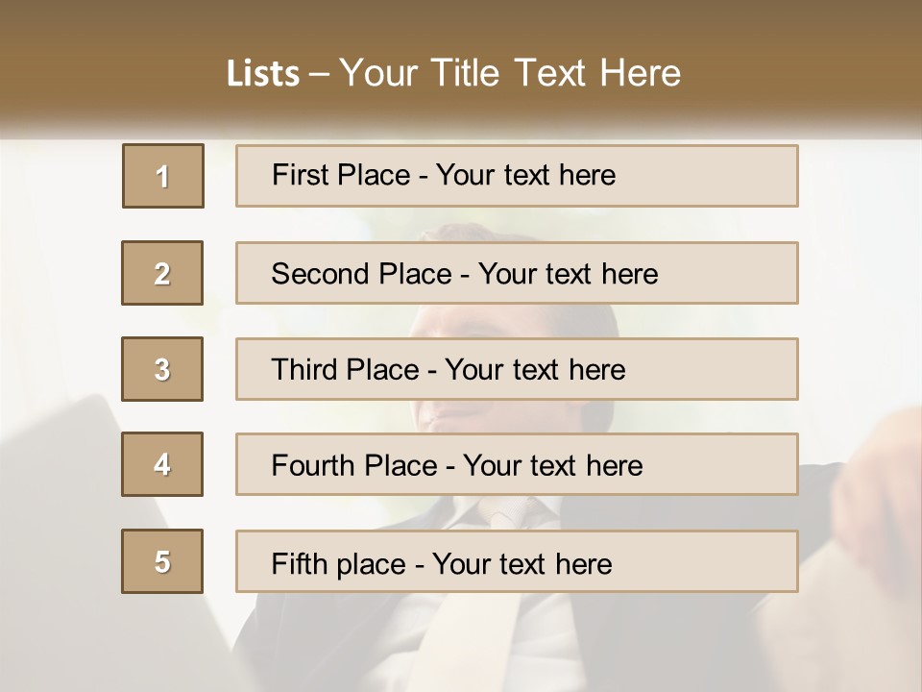Click the Second Place text box
Viewport: 922px width, 692px height.
click(517, 273)
